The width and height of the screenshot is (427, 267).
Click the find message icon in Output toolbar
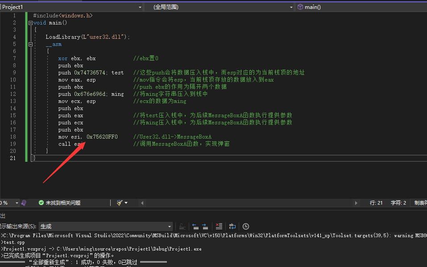click(182, 226)
